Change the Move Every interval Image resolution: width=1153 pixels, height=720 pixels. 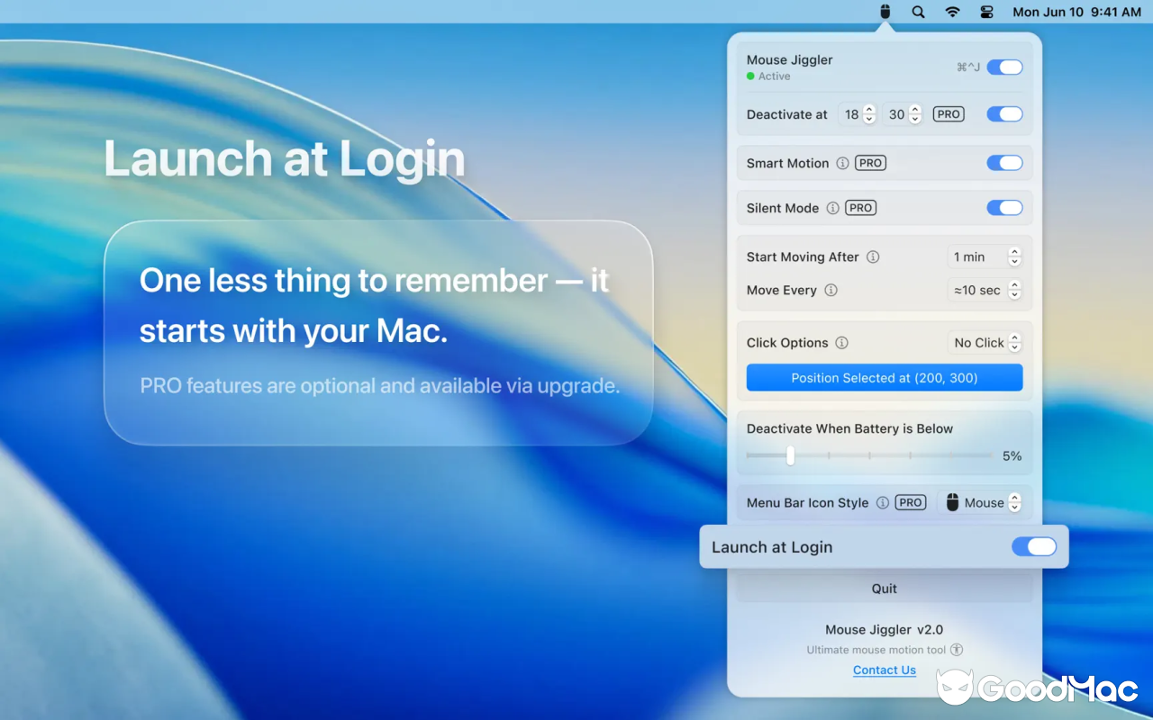tap(1014, 290)
